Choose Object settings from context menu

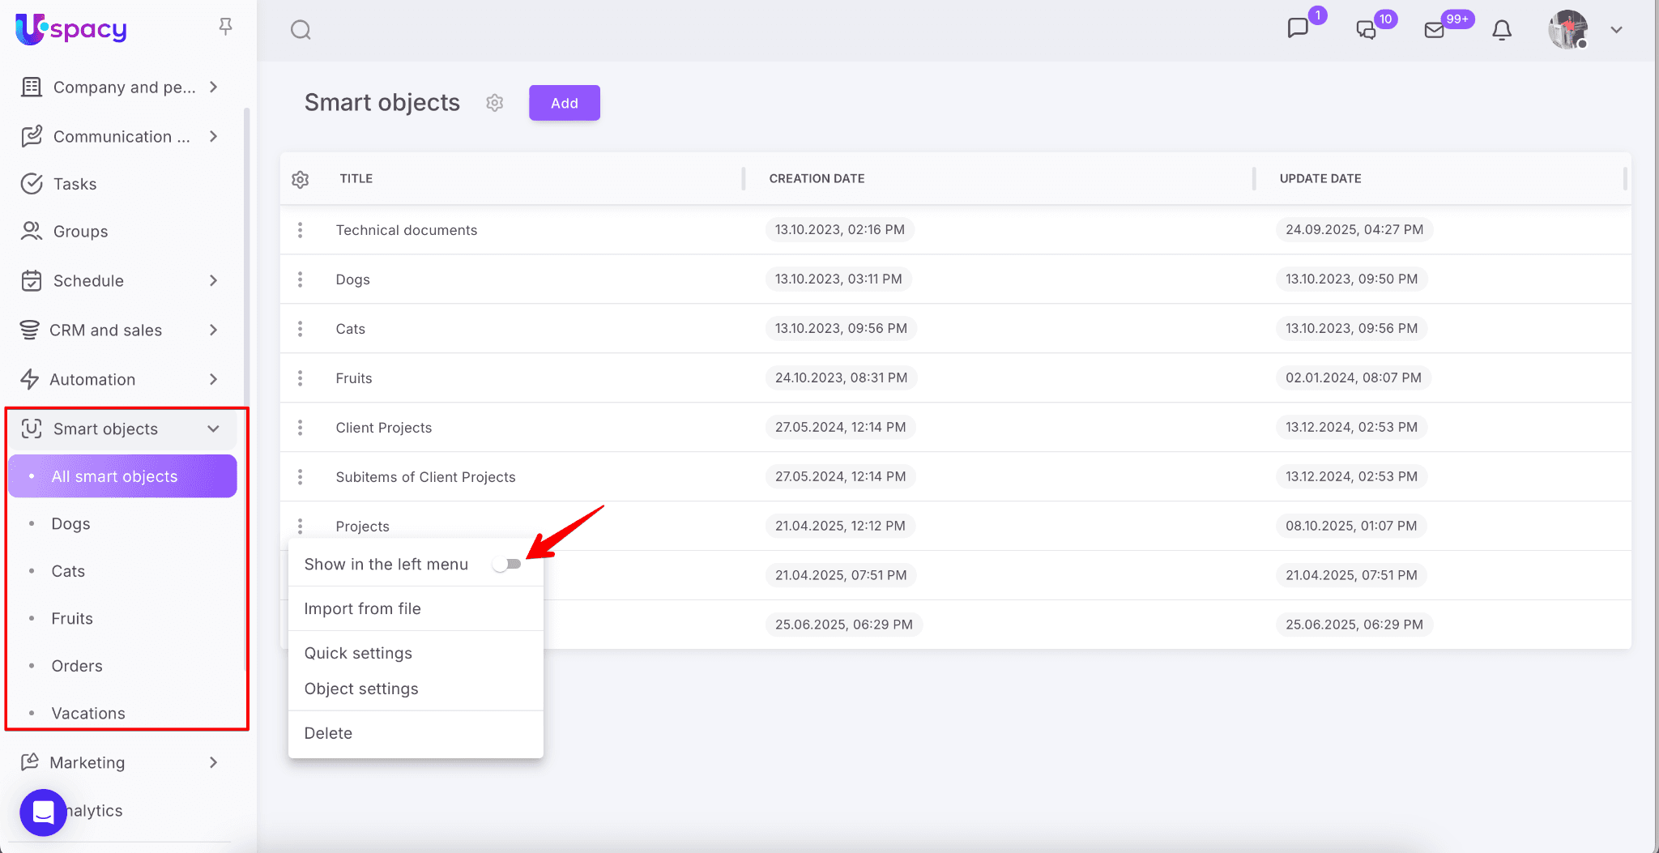coord(361,689)
